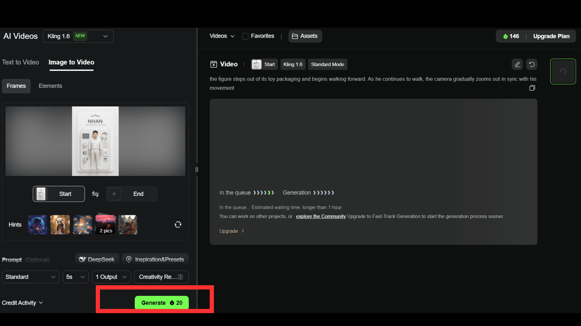Swap start and end frames icon

[x=95, y=194]
